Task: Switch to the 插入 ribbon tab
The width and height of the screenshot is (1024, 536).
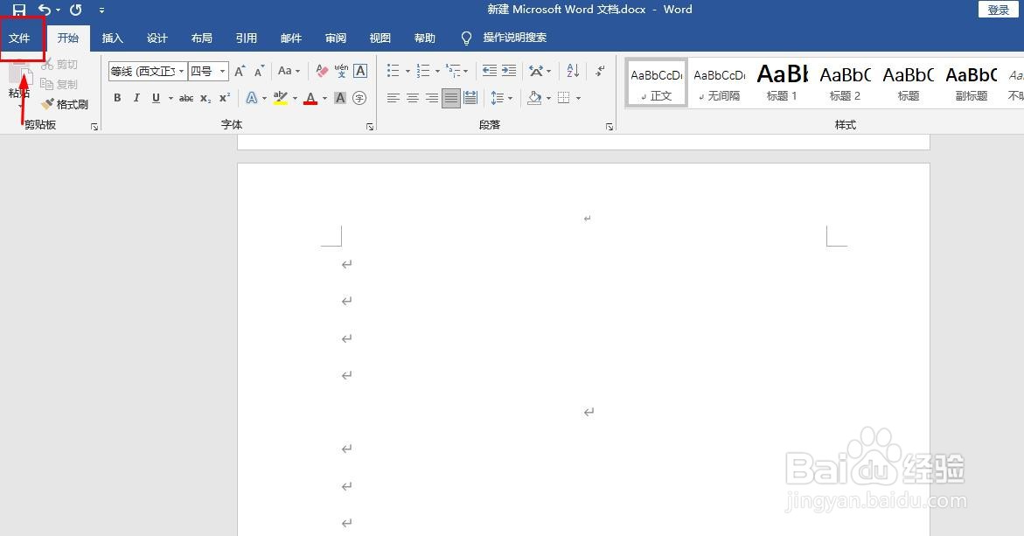Action: tap(112, 38)
